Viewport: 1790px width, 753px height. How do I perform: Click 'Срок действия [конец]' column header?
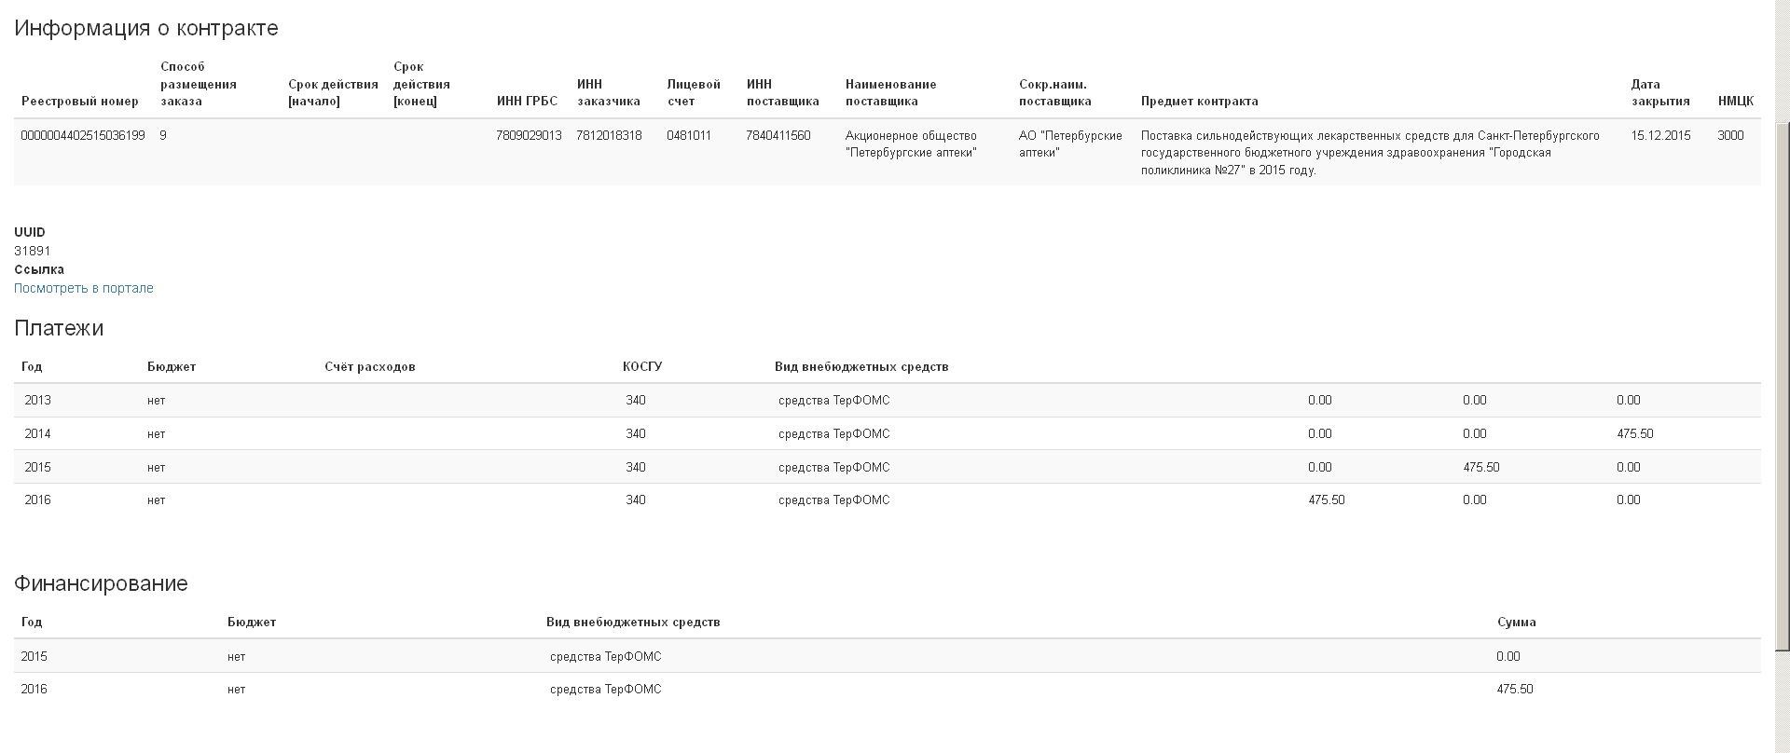421,84
